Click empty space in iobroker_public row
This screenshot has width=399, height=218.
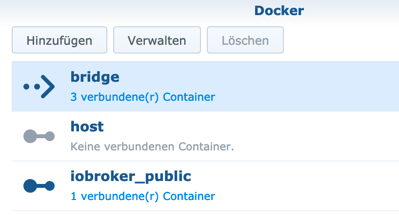305,186
